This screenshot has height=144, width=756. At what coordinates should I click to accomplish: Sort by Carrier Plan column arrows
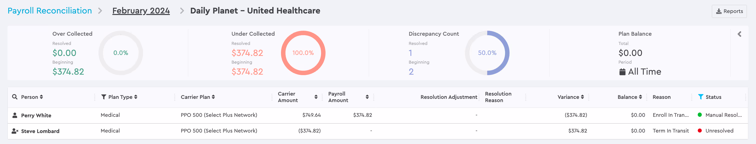(213, 97)
